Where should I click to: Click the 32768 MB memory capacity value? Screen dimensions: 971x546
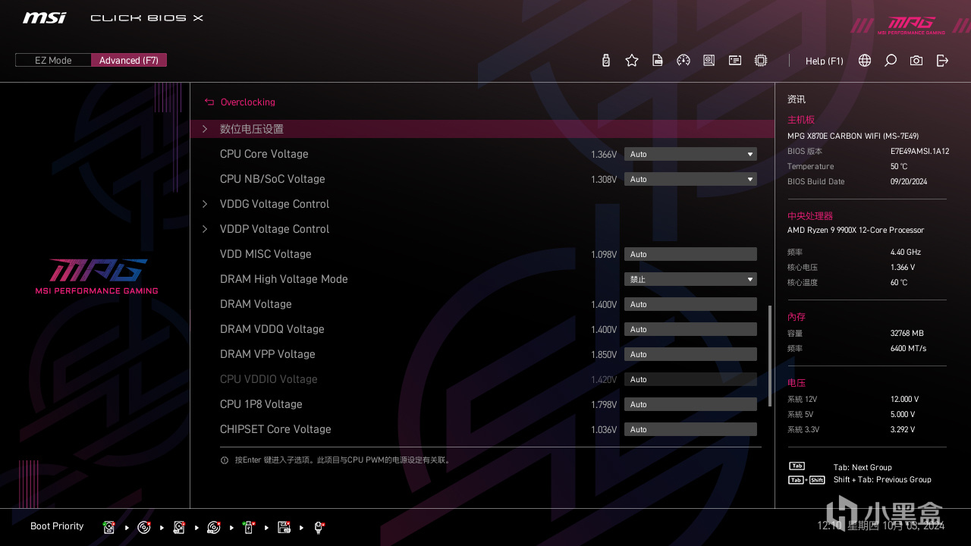tap(907, 334)
